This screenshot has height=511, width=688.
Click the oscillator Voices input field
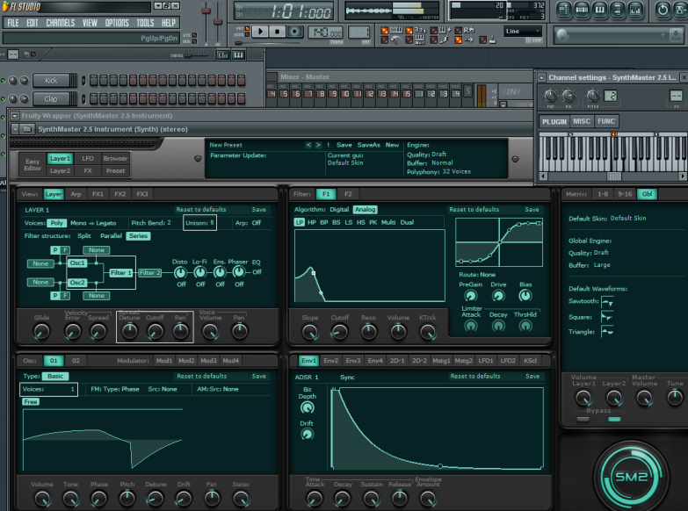point(48,389)
